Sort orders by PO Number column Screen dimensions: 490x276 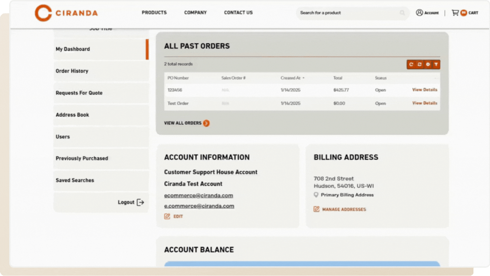[x=178, y=78]
